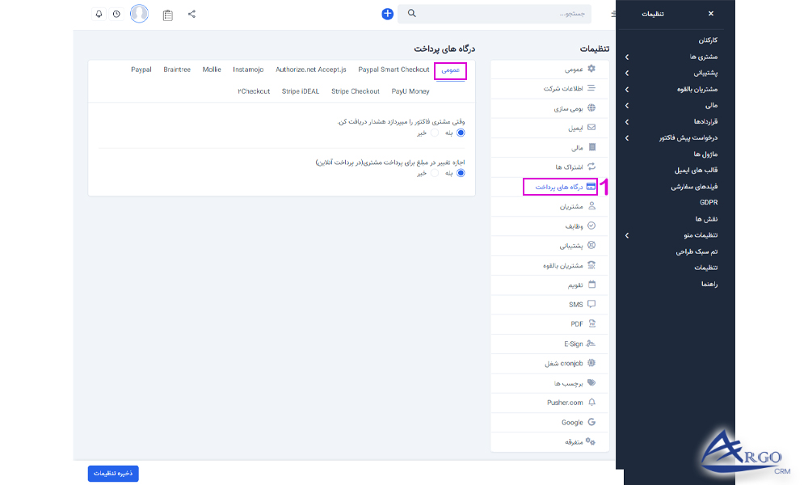Viewport: 808px width, 485px height.
Task: Click the share icon near the profile avatar
Action: (x=191, y=14)
